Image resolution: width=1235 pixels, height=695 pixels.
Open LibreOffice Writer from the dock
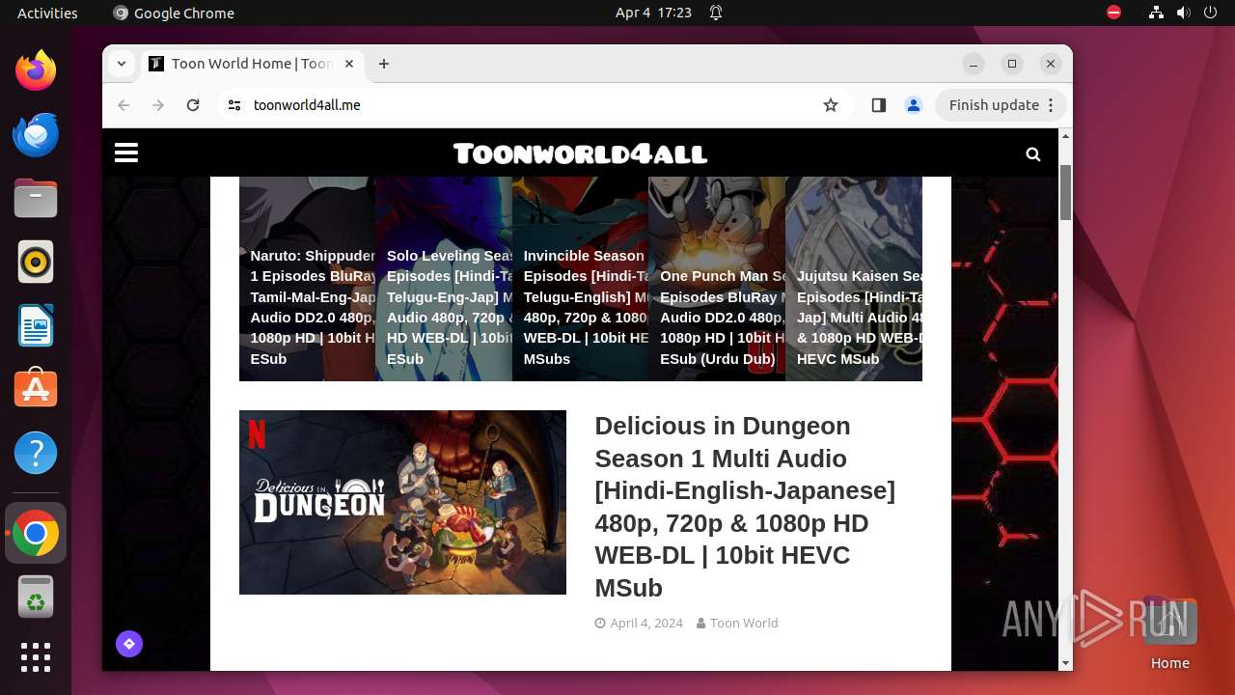36,325
